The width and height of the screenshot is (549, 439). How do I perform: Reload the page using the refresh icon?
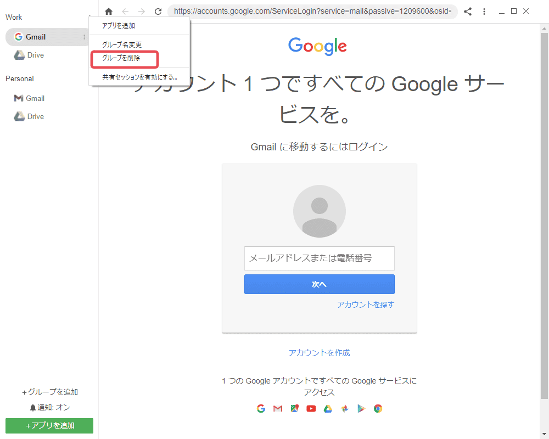pos(158,10)
